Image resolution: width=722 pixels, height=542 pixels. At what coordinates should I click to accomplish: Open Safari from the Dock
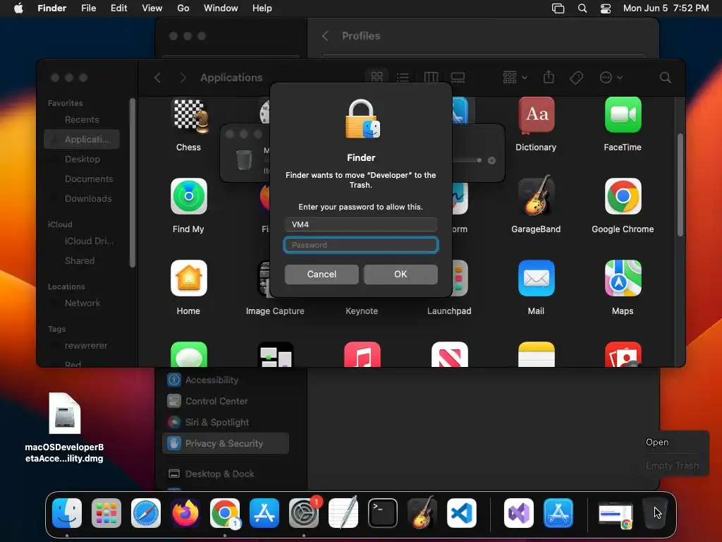coord(146,513)
